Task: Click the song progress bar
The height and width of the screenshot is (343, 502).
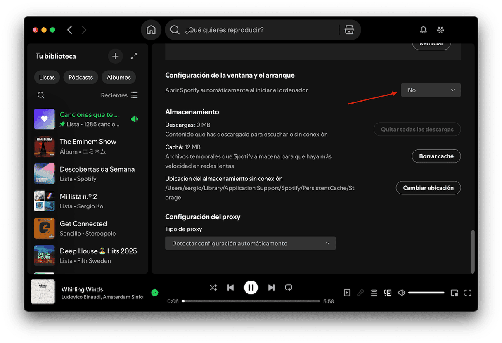Action: coord(251,301)
